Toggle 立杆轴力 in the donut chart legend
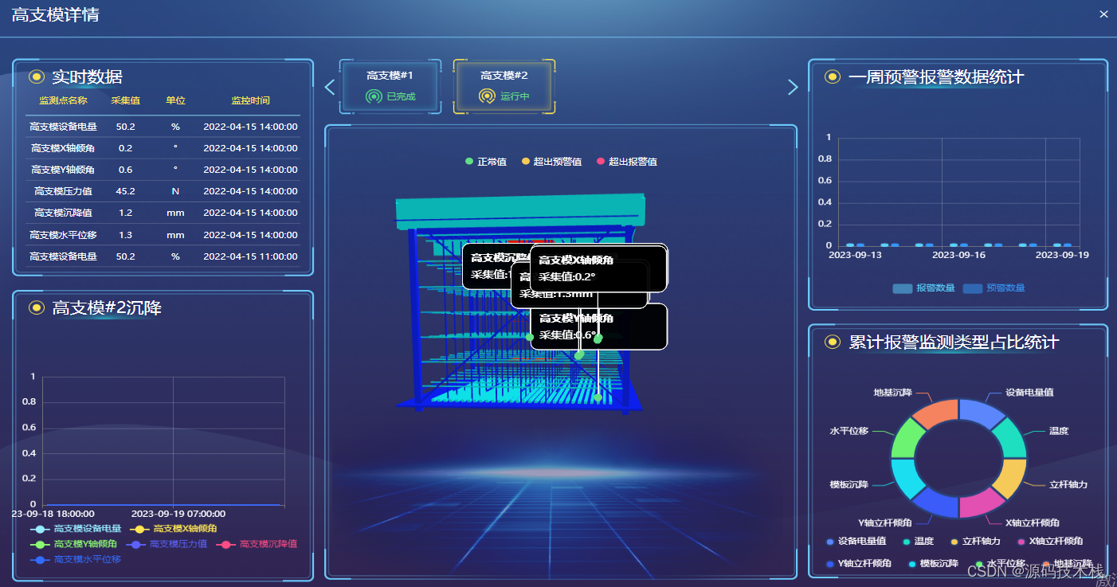The width and height of the screenshot is (1117, 587). tap(975, 542)
